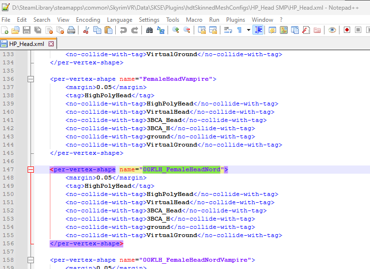Viewport: 370px width, 269px height.
Task: Open the Language menu
Action: coord(120,20)
